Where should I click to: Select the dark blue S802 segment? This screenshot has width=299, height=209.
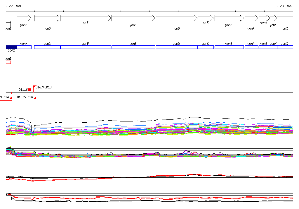[11, 47]
